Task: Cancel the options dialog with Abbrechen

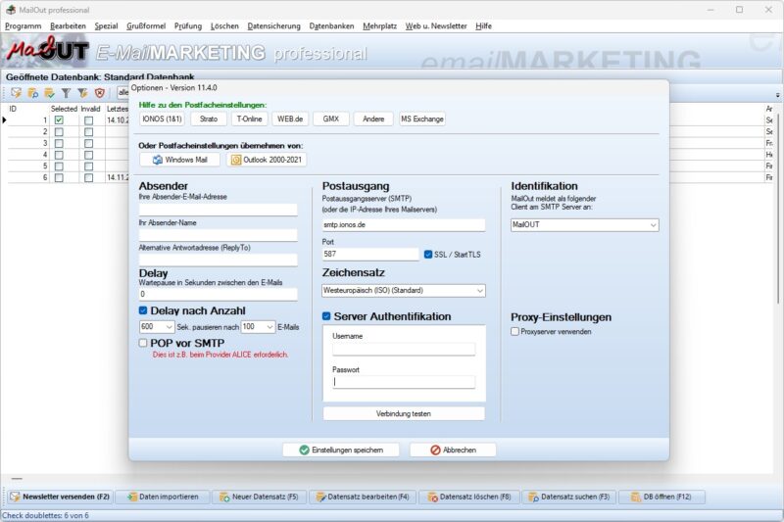Action: pyautogui.click(x=453, y=451)
